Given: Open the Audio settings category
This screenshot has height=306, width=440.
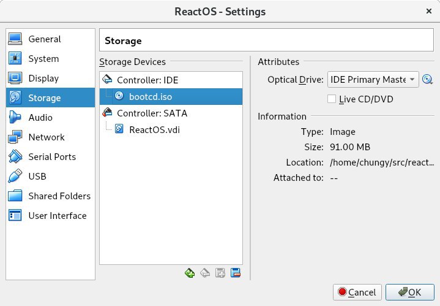Looking at the screenshot, I should [x=40, y=118].
